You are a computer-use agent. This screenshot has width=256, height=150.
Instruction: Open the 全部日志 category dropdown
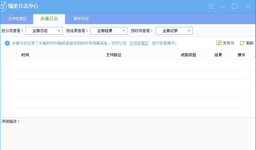pos(44,31)
